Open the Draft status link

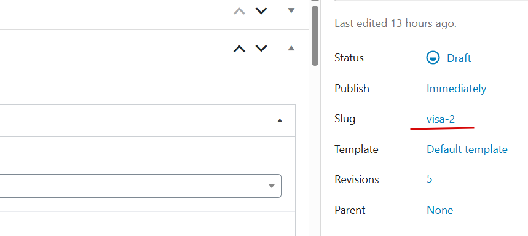pos(459,58)
